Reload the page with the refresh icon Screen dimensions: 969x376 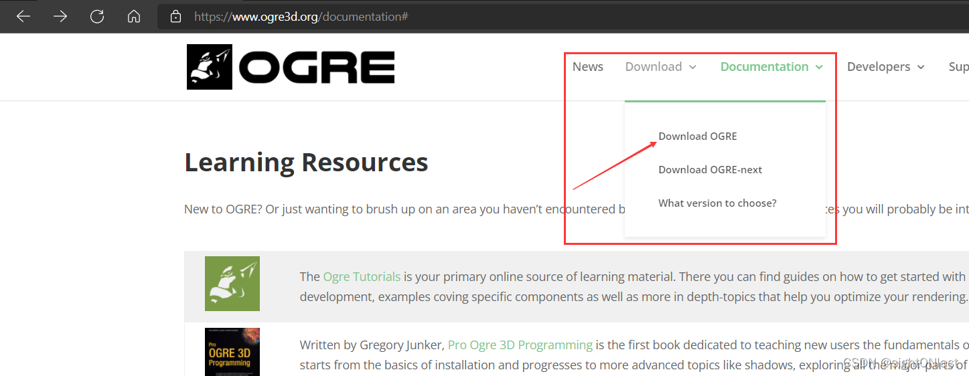click(x=97, y=16)
